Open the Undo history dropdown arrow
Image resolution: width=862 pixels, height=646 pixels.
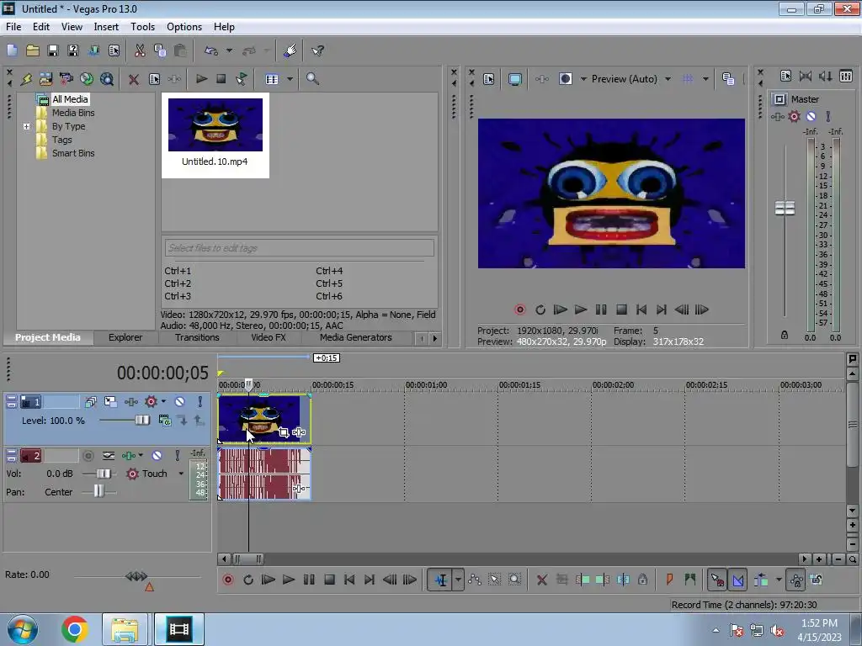tap(229, 50)
